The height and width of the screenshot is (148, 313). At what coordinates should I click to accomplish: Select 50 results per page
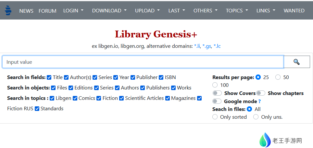pyautogui.click(x=278, y=77)
